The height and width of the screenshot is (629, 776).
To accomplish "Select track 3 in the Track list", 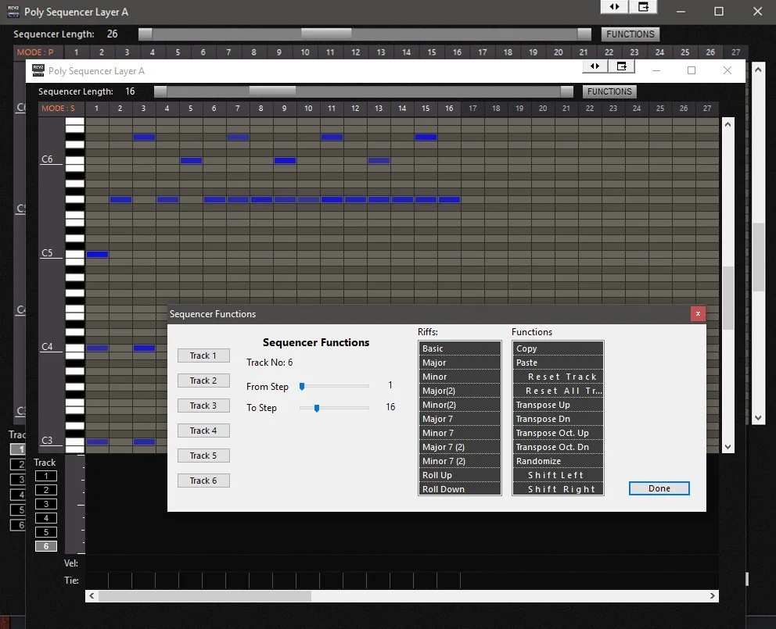I will point(46,504).
